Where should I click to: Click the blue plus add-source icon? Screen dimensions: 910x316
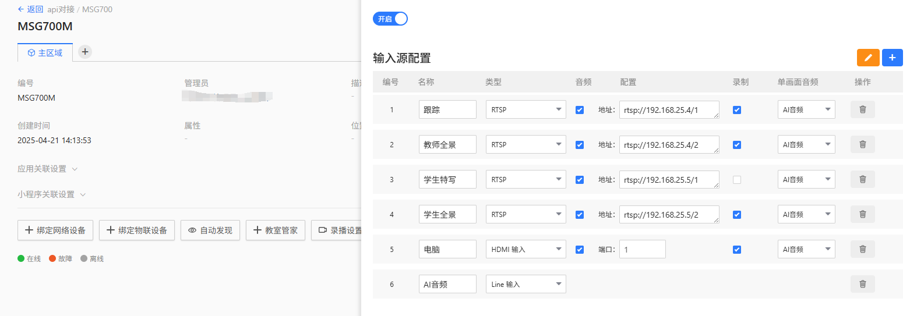[892, 57]
